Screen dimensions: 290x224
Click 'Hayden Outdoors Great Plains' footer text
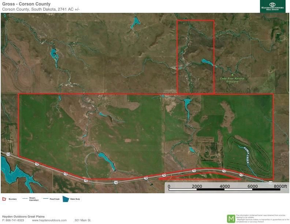coord(23,217)
